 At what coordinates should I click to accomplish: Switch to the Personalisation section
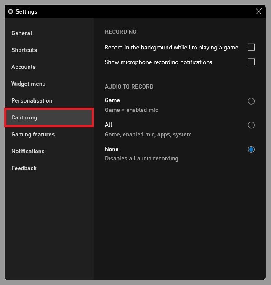pos(32,100)
